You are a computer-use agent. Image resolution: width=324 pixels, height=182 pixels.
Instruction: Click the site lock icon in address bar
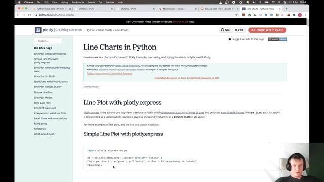[x=36, y=15]
